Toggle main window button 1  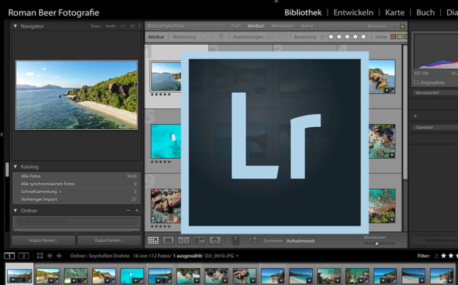point(9,256)
